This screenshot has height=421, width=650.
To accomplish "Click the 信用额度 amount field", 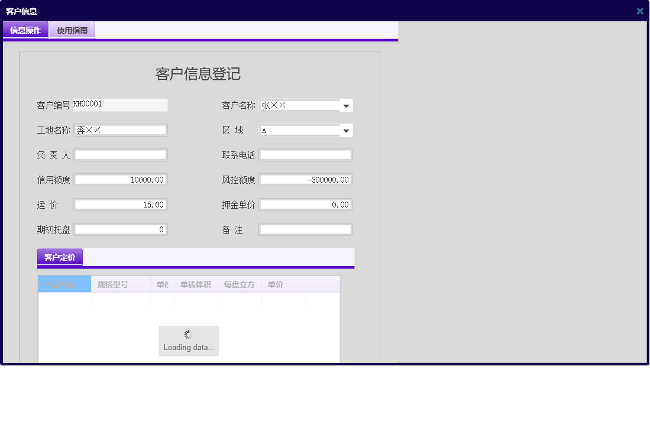I will click(x=120, y=179).
